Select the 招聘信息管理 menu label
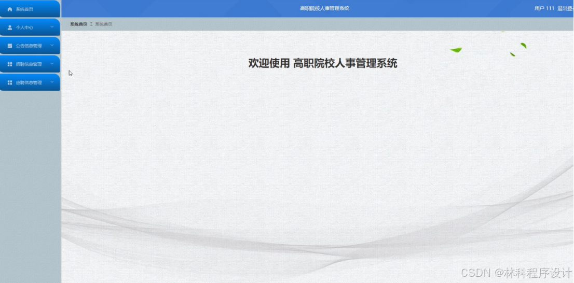Viewport: 574px width, 283px height. pyautogui.click(x=29, y=64)
